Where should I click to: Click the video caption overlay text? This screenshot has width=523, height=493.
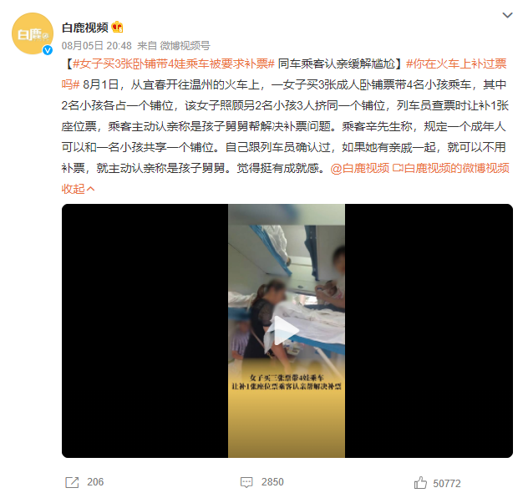287,382
